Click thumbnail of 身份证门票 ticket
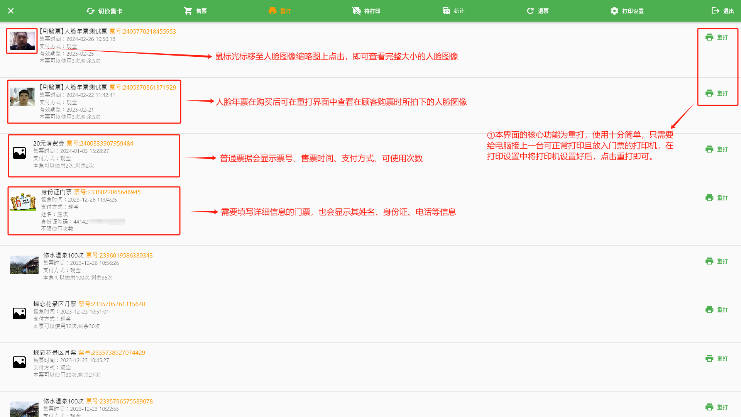Image resolution: width=741 pixels, height=417 pixels. click(23, 202)
